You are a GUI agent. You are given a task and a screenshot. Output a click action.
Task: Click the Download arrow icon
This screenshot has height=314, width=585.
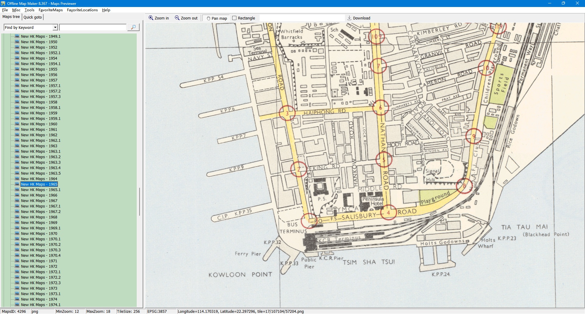coord(349,18)
